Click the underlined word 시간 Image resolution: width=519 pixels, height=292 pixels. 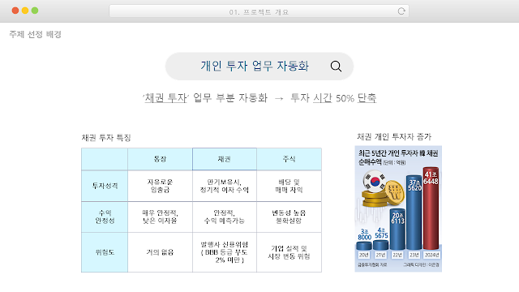[322, 98]
